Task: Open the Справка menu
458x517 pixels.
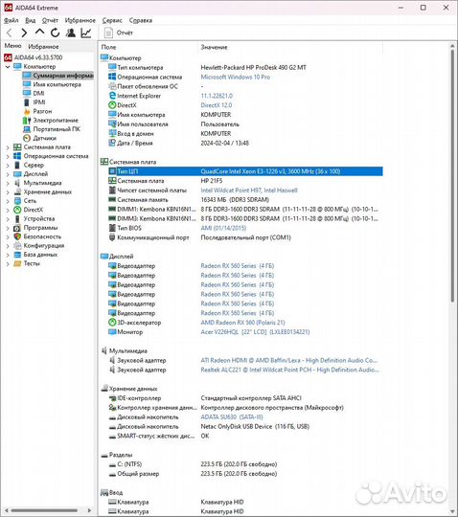Action: (141, 20)
